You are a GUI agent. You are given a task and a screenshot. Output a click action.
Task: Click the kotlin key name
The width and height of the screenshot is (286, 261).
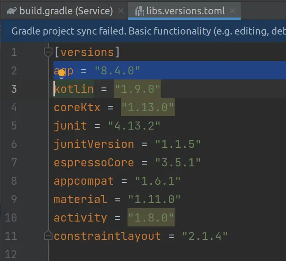tap(74, 89)
